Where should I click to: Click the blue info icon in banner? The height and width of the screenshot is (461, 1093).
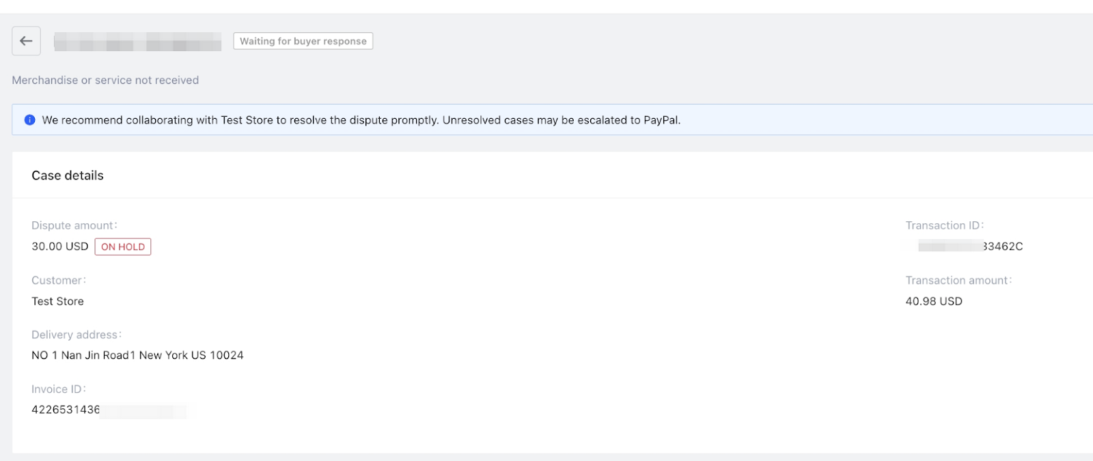coord(29,120)
